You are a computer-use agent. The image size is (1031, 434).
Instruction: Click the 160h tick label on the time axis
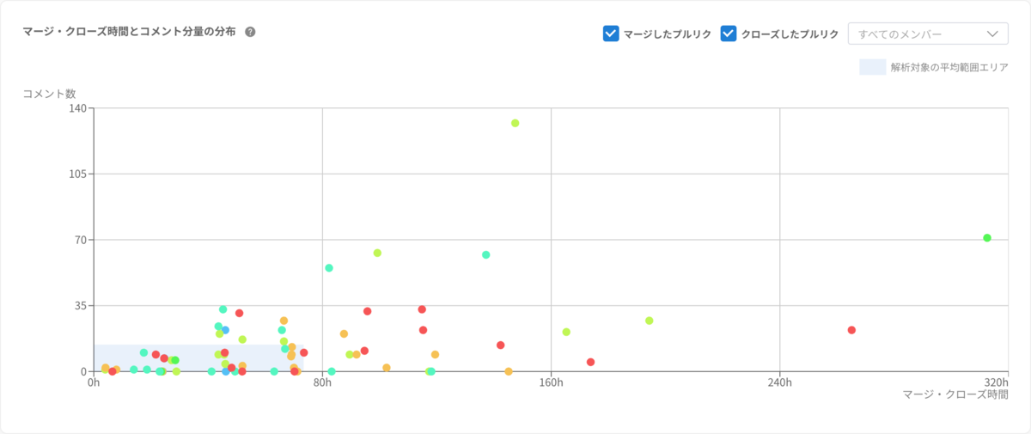pos(551,382)
